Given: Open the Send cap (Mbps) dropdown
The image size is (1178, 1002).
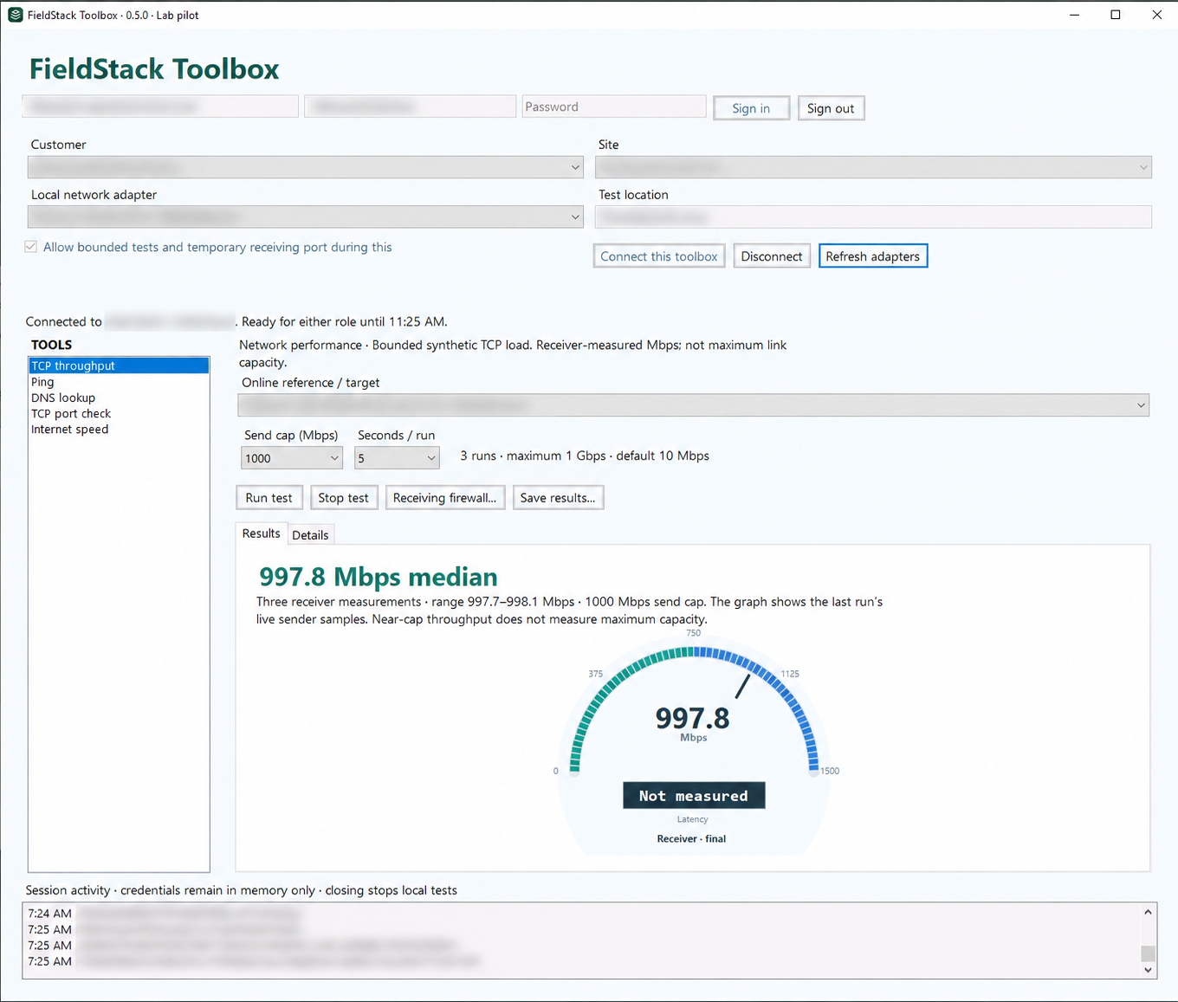Looking at the screenshot, I should click(x=292, y=458).
